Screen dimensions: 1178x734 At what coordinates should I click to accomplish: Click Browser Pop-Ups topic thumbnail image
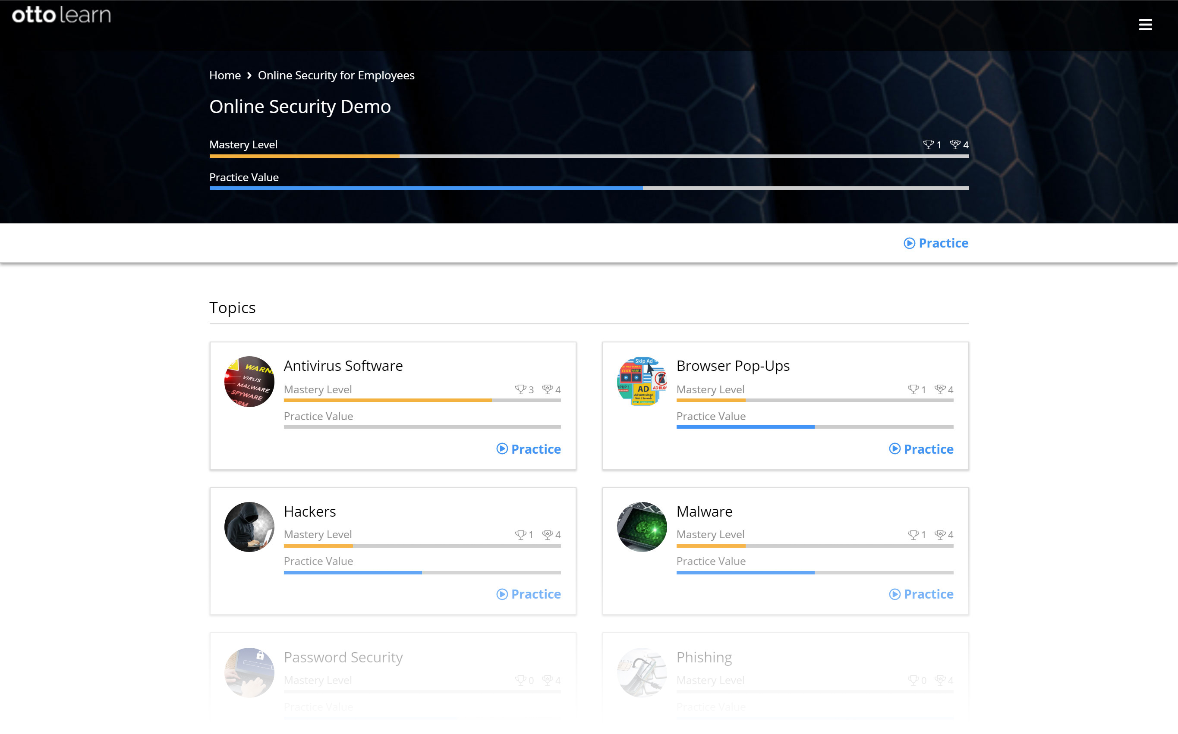[642, 382]
